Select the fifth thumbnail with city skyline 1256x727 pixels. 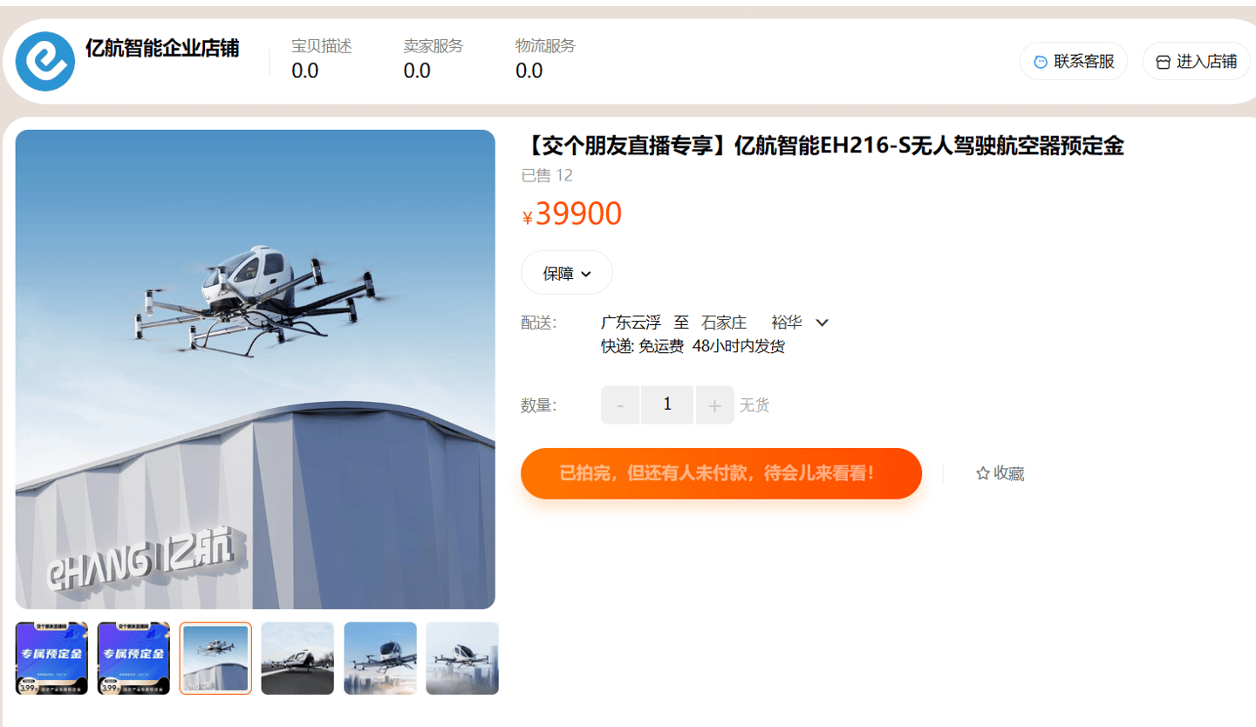tap(380, 658)
